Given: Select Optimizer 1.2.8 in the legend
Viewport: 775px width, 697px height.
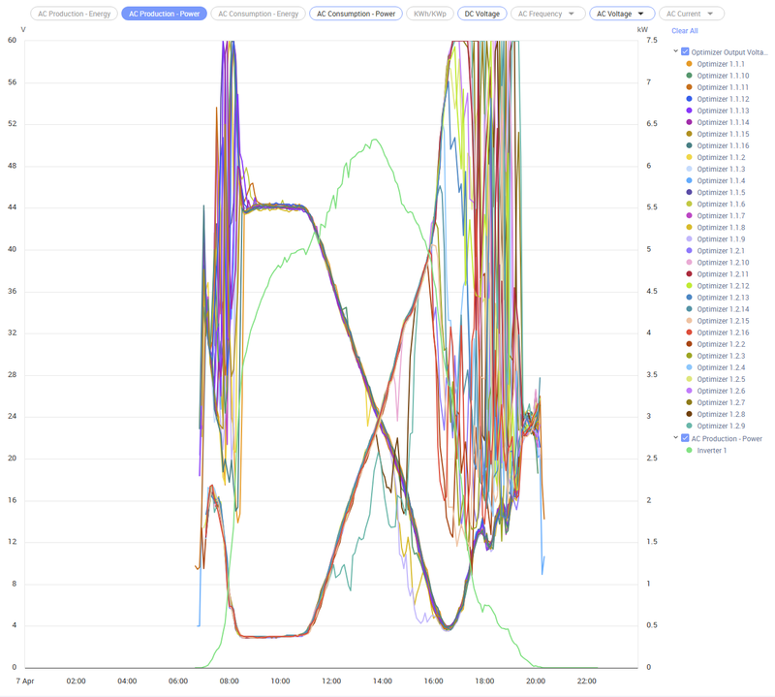Looking at the screenshot, I should [x=721, y=414].
